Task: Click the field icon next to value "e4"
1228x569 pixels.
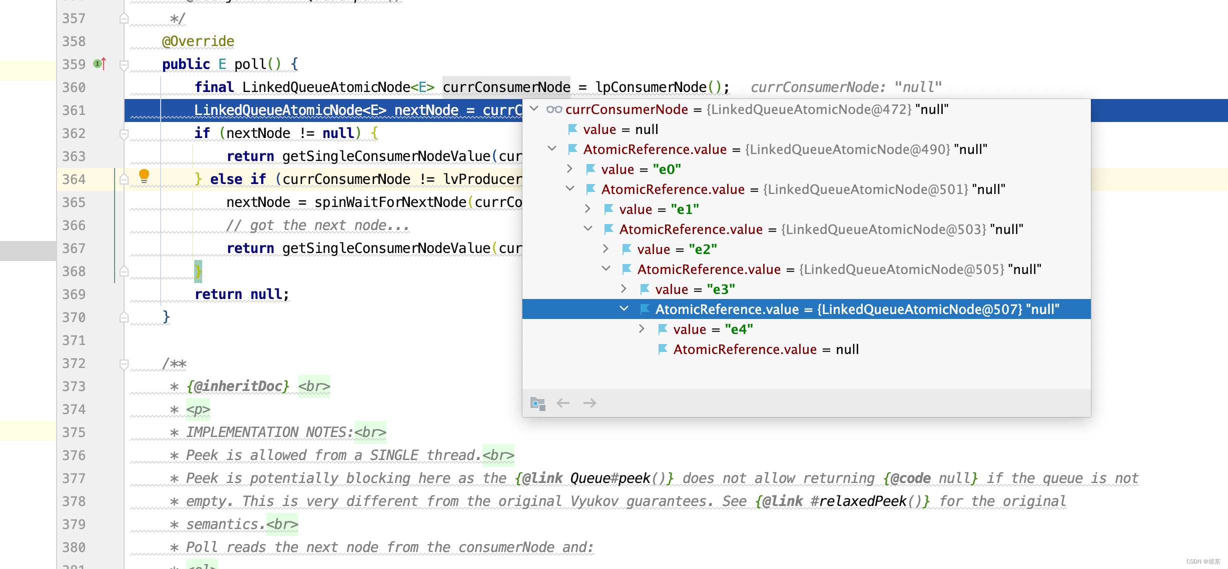Action: pos(663,329)
